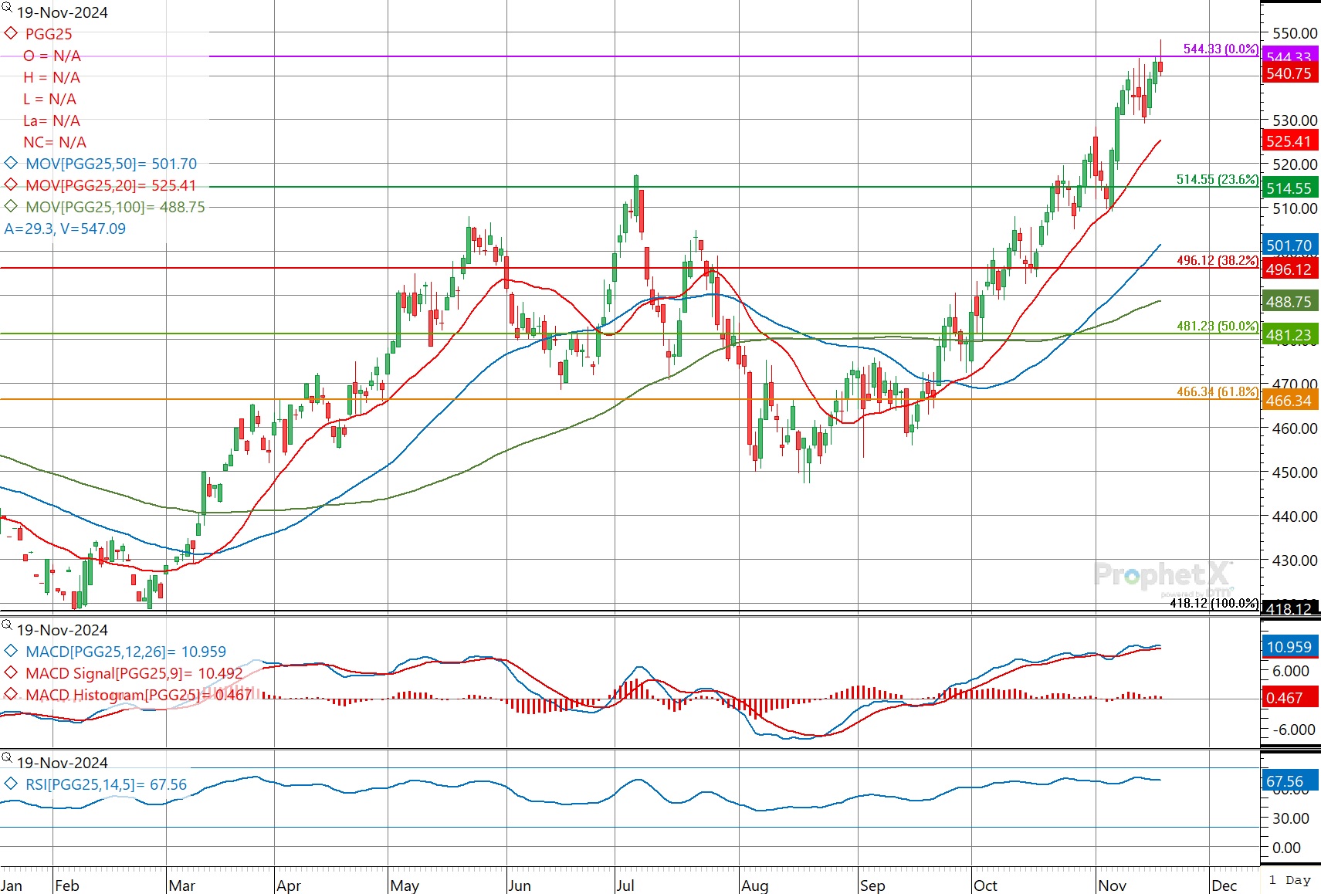Click the green 514.55 price axis tag
The width and height of the screenshot is (1321, 894).
pos(1290,188)
